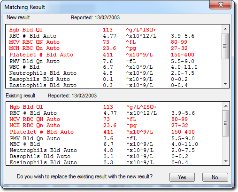Click the Existing result scrollbar up arrow
Viewport: 238px width, 192px height.
[226, 106]
